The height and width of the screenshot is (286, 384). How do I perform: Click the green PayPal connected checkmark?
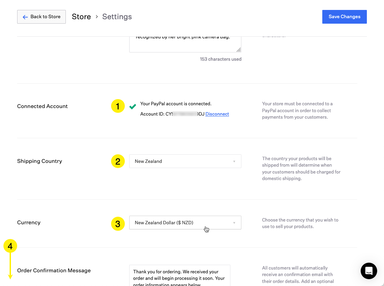[133, 107]
